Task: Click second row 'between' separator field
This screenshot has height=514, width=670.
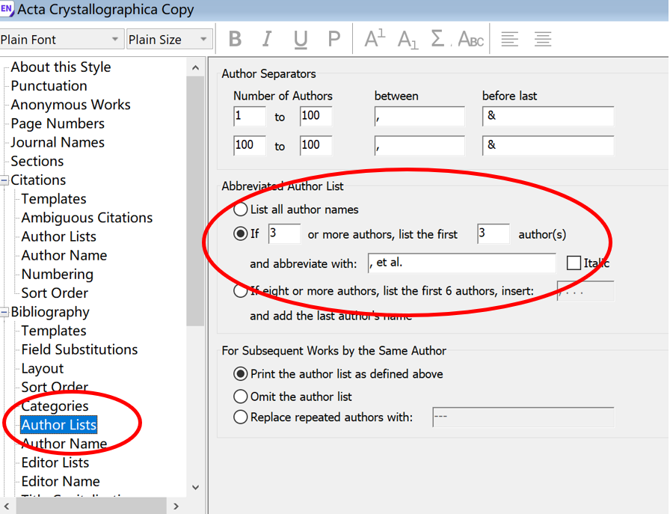Action: pos(419,145)
